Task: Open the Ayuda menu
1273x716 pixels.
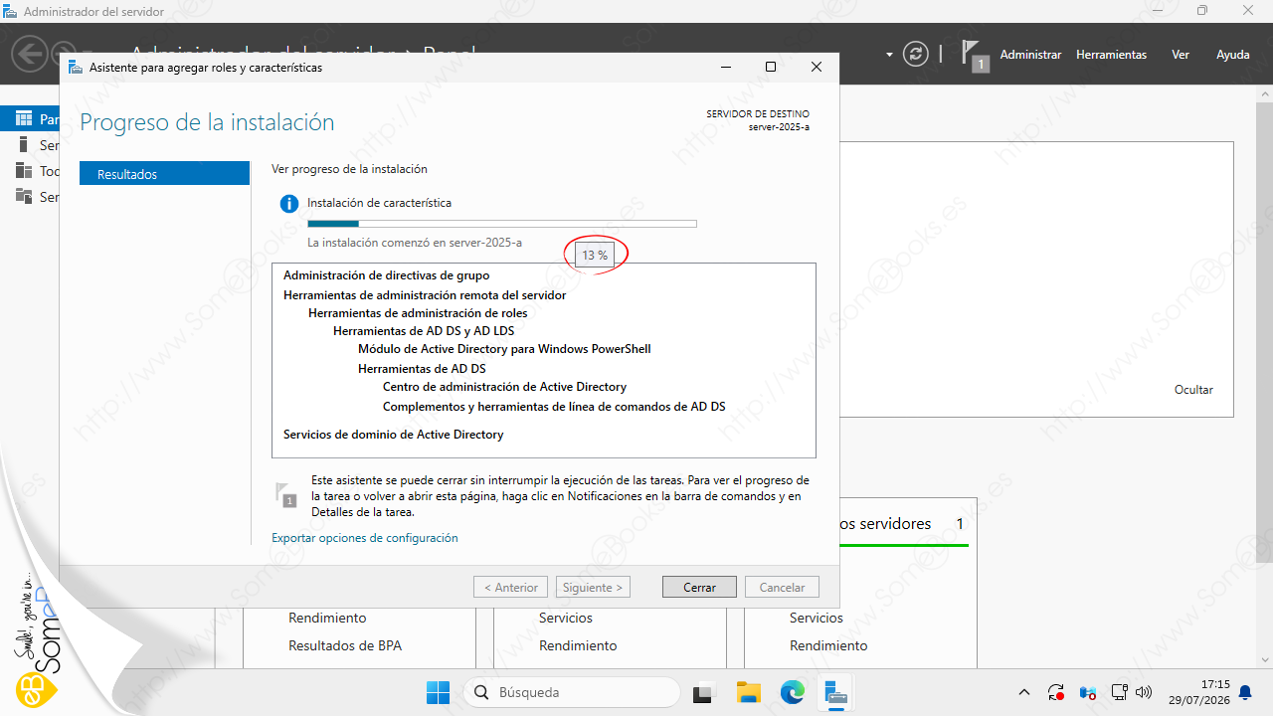Action: pyautogui.click(x=1232, y=55)
